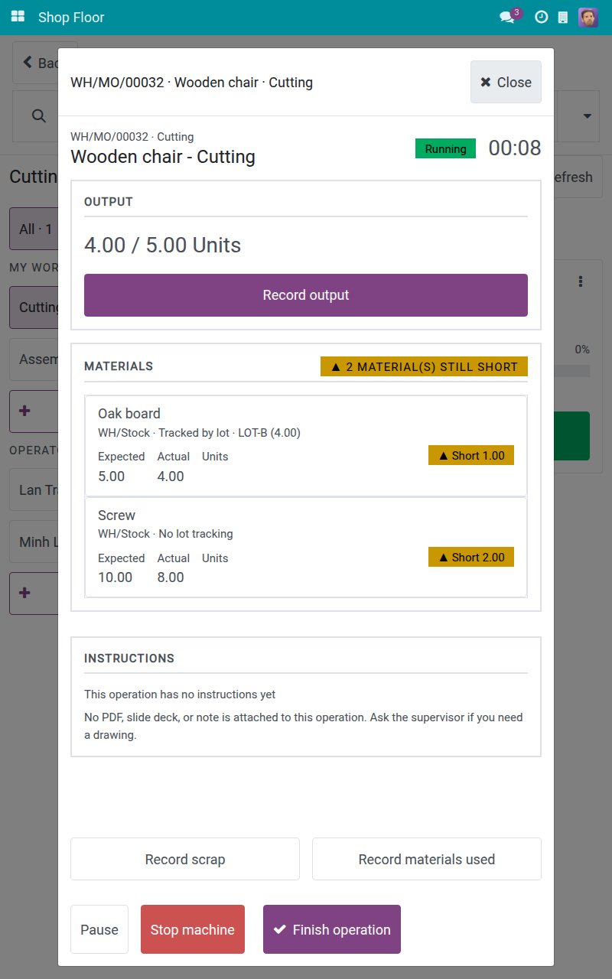This screenshot has width=612, height=979.
Task: Select the Oak board material card
Action: click(x=306, y=446)
